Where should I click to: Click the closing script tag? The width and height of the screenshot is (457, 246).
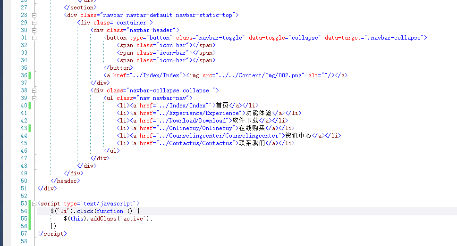52,234
